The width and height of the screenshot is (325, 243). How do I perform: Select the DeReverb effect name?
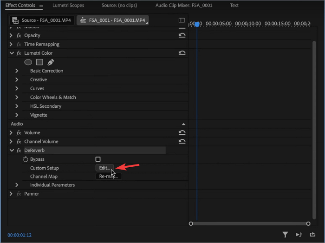(x=34, y=151)
